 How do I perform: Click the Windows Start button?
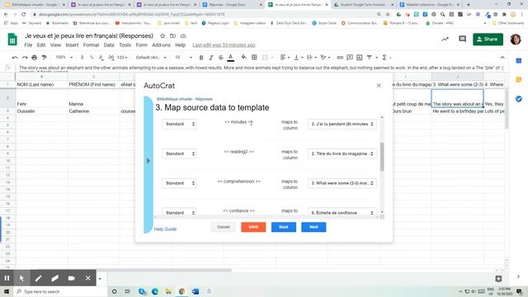point(7,291)
